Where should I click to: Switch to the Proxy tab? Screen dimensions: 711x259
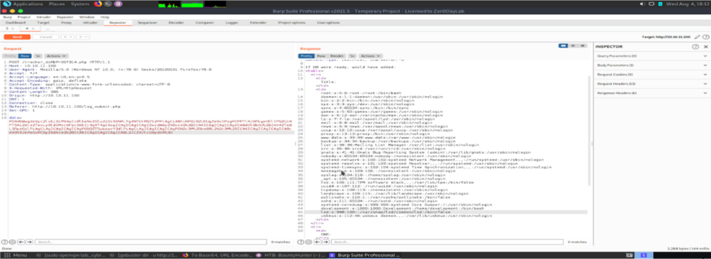(x=66, y=22)
